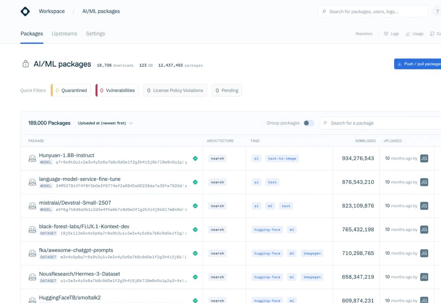Click the Hunyuan-1.8B-Instruct package icon

point(33,158)
